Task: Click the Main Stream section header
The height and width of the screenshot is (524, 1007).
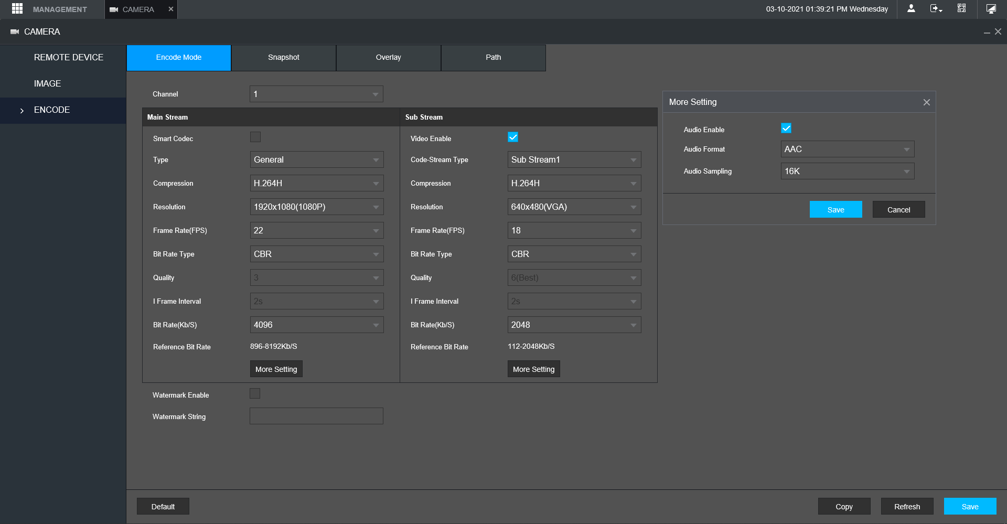Action: (x=271, y=117)
